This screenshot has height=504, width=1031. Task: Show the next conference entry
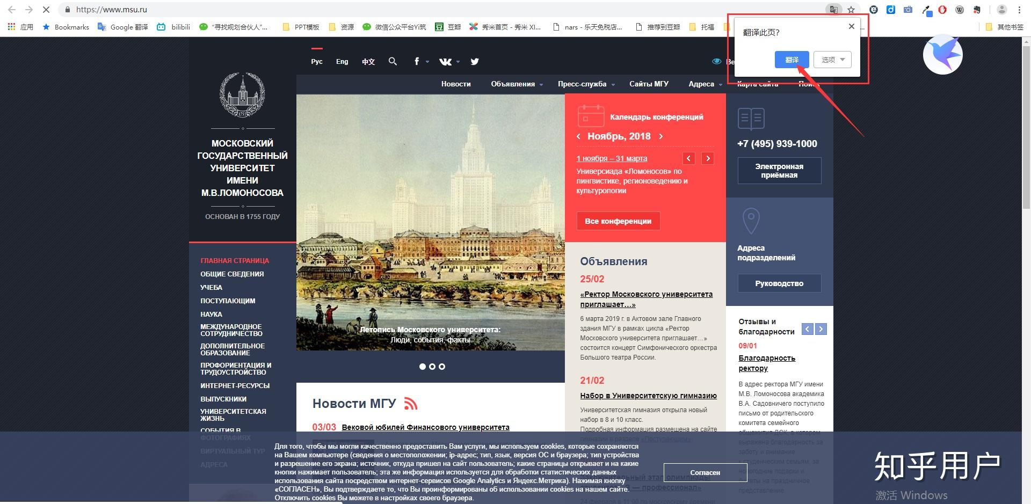[708, 158]
